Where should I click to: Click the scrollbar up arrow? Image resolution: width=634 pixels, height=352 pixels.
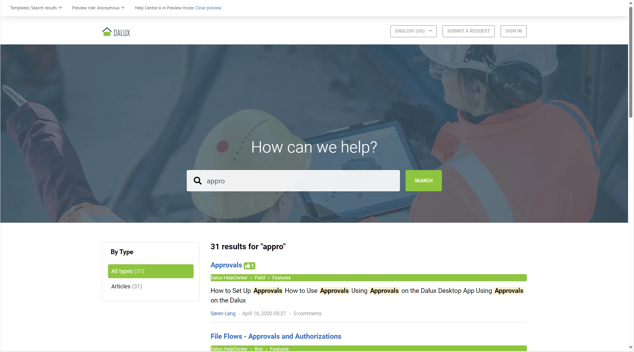[631, 3]
